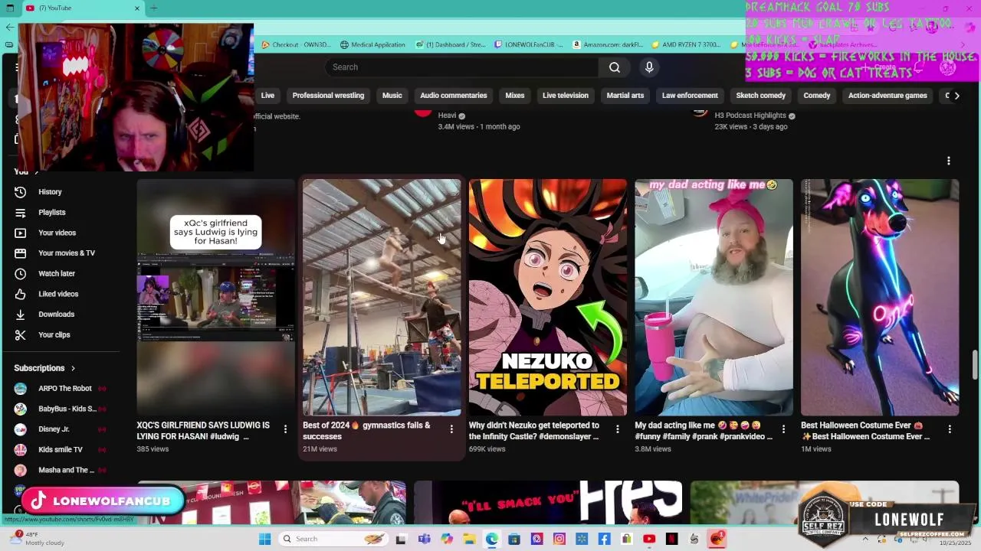The image size is (981, 551).
Task: Open Liked videos
Action: pyautogui.click(x=58, y=294)
